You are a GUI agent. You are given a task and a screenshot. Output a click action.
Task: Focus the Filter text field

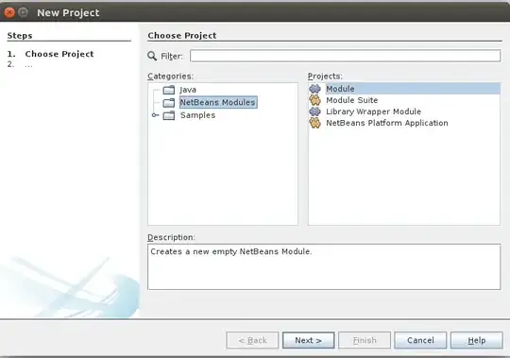[345, 56]
